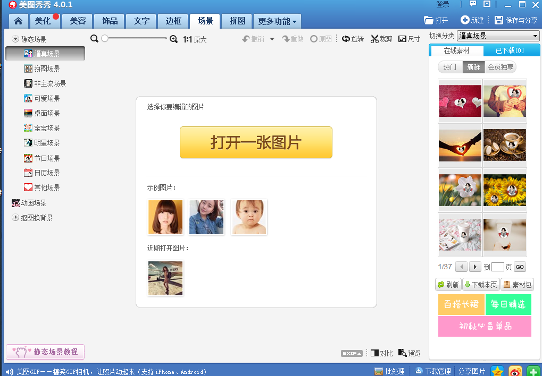
Task: Click the zoom slider handle
Action: (x=105, y=39)
